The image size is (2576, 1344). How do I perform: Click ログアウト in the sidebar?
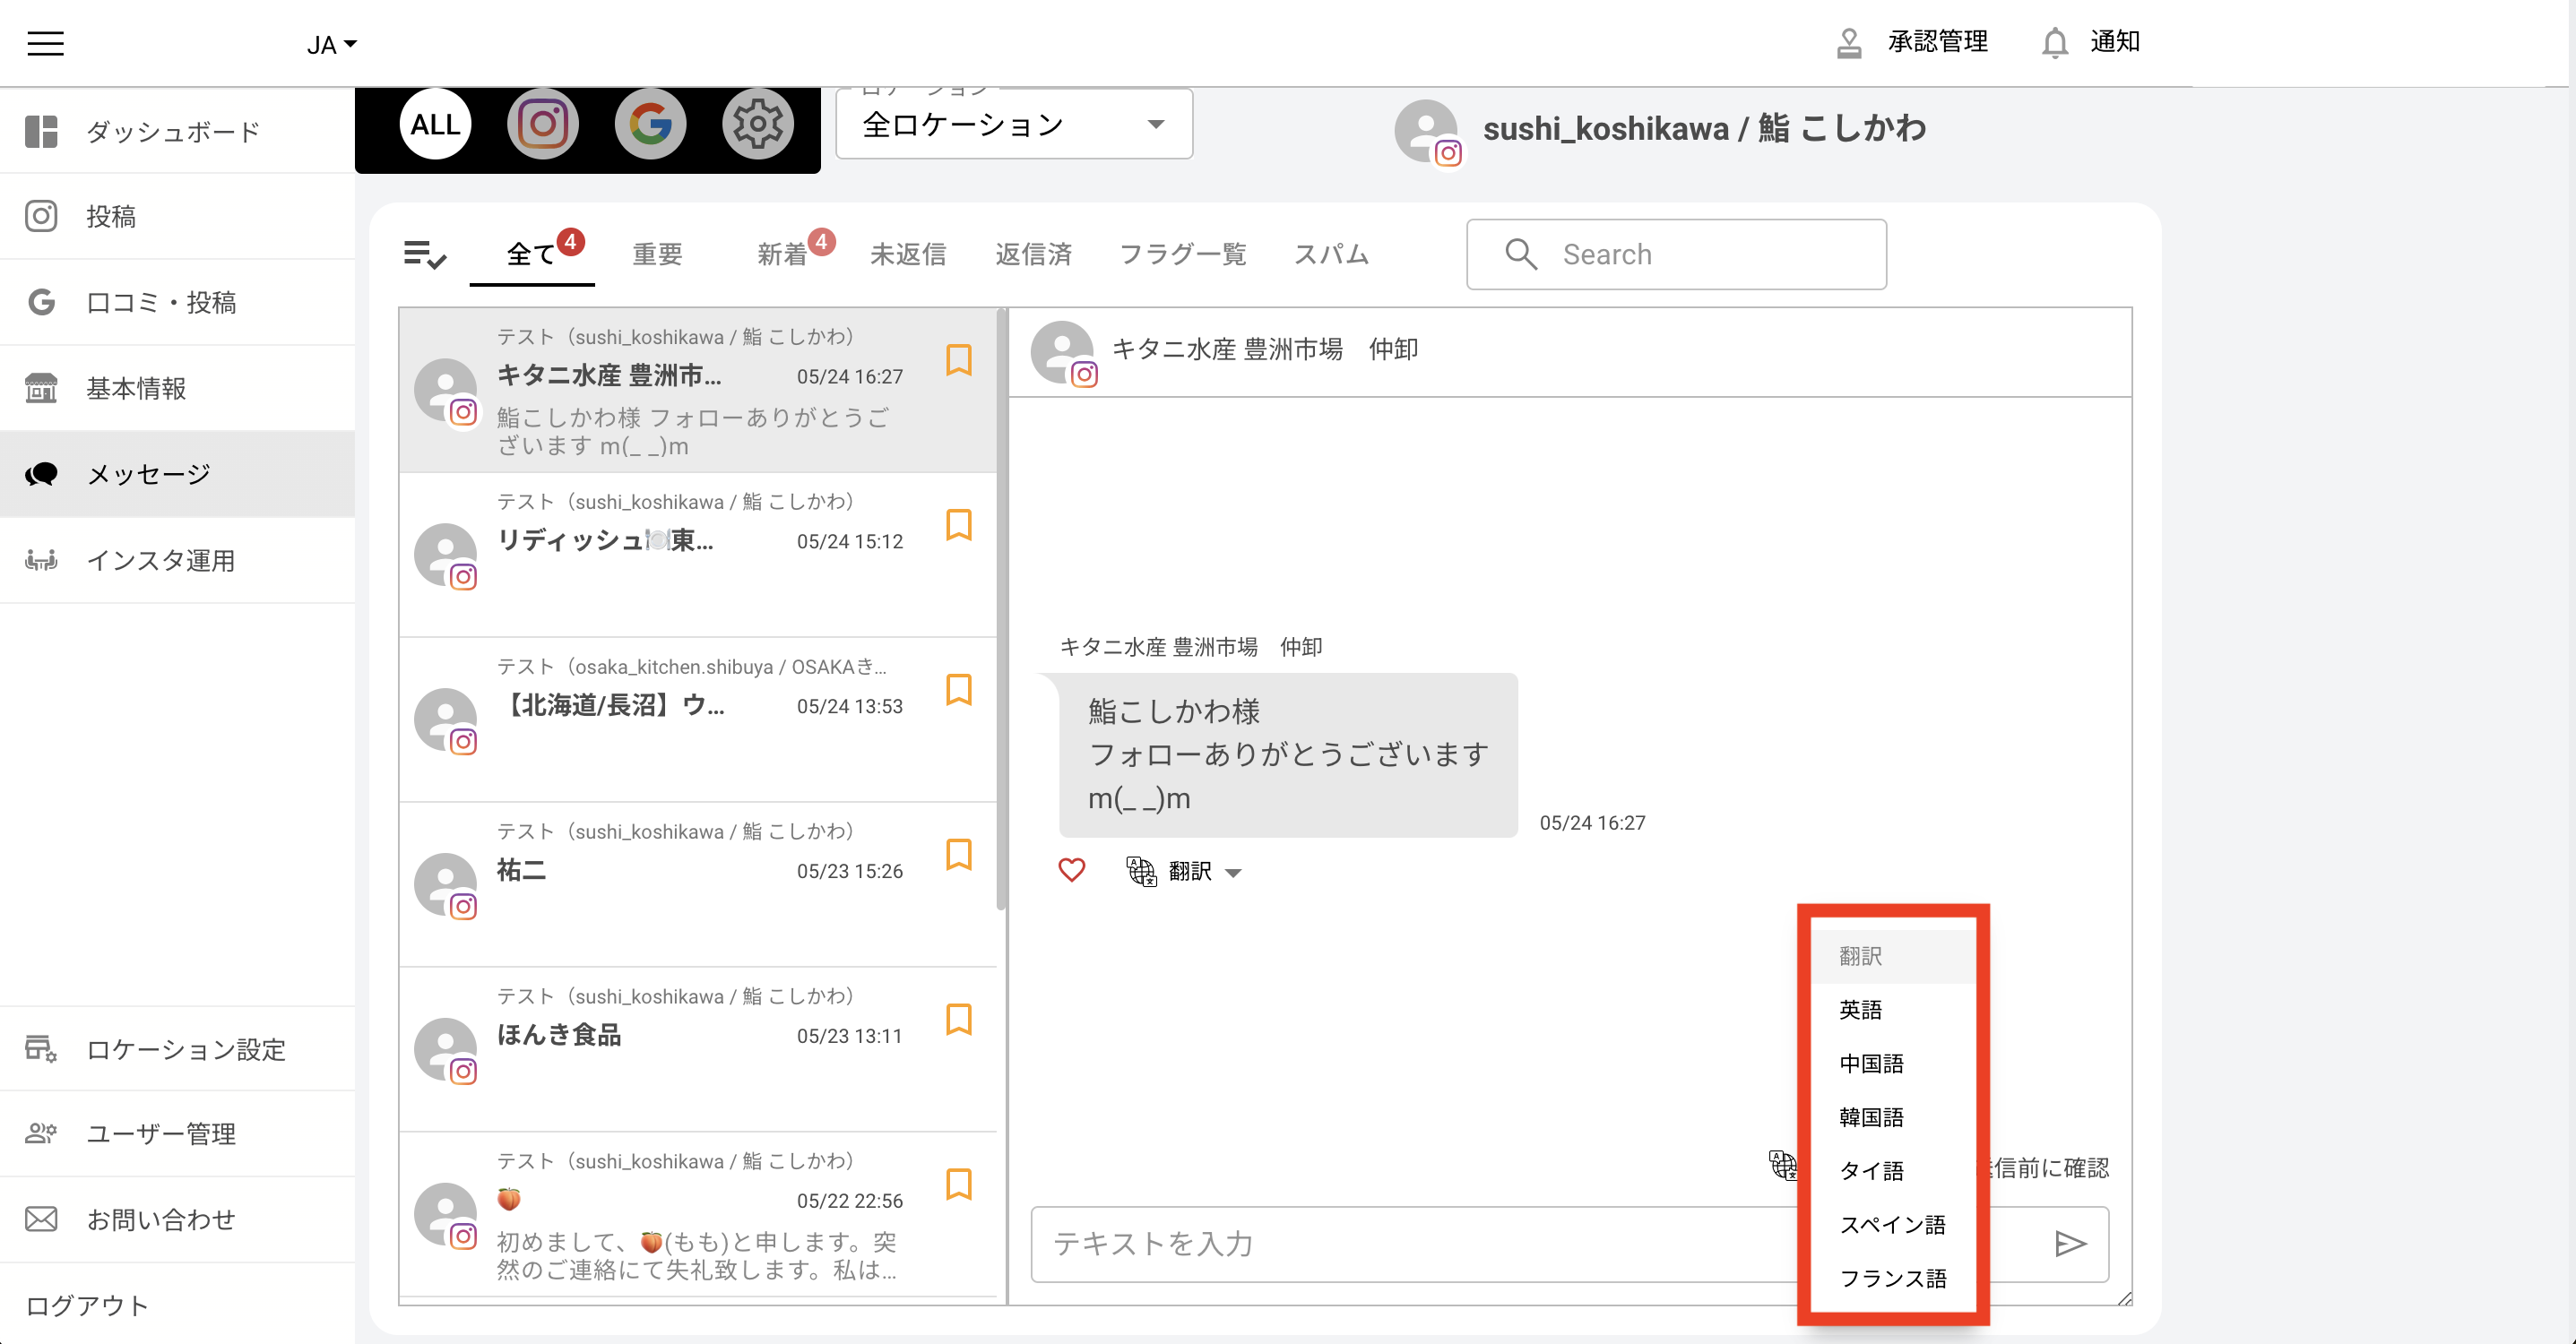[x=87, y=1305]
